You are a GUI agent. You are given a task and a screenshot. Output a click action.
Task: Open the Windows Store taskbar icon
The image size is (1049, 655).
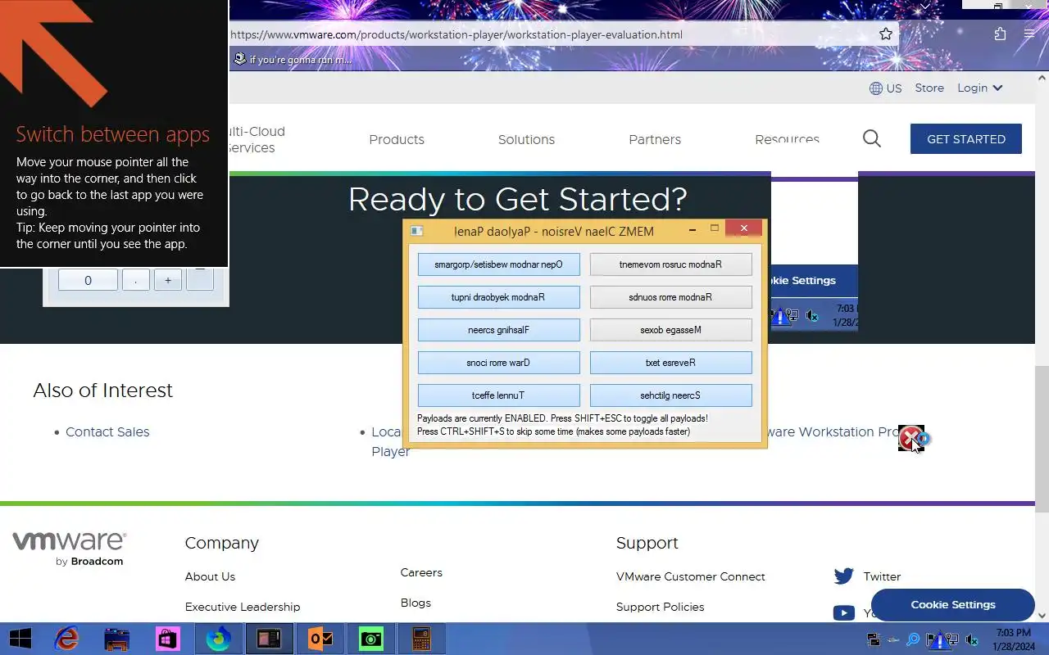click(168, 639)
